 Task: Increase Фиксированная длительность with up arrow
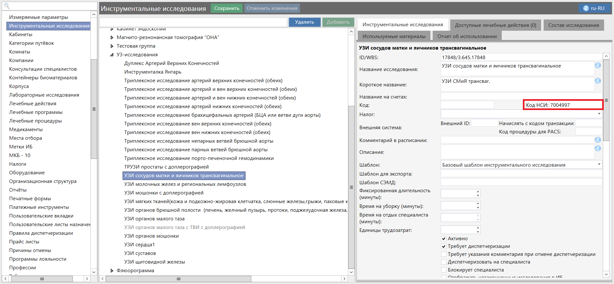tap(478, 191)
